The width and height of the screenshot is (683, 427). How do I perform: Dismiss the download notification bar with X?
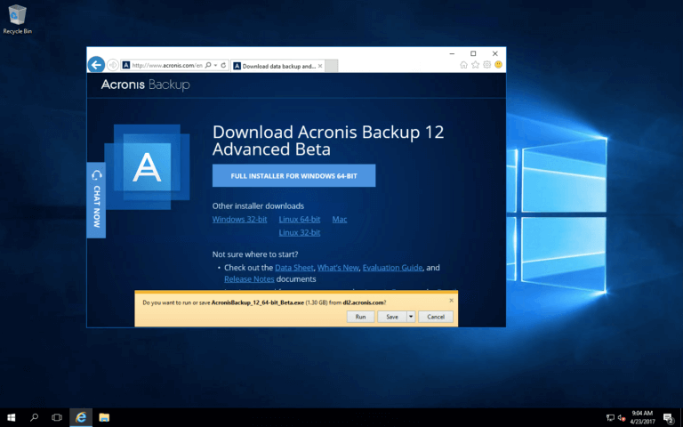451,300
